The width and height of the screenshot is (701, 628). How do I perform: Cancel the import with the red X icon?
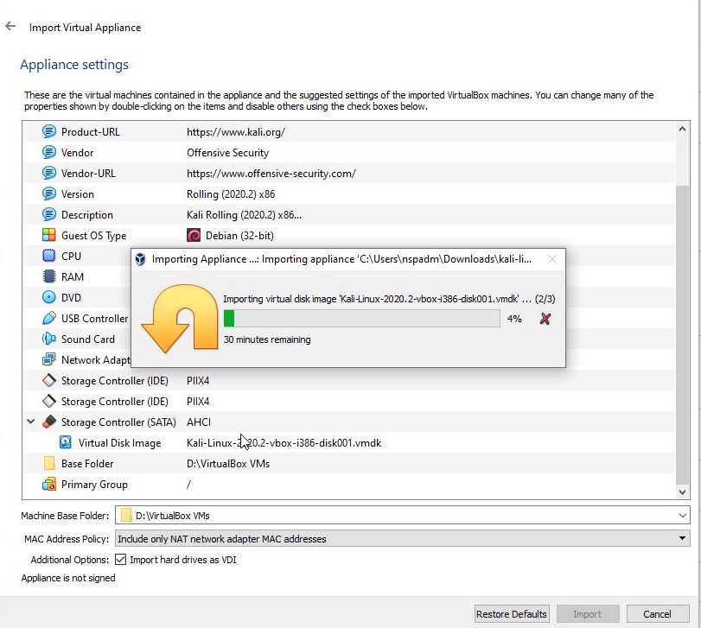pos(545,319)
